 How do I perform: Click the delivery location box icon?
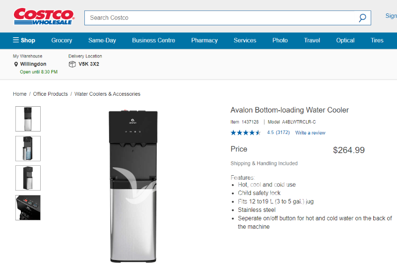click(x=72, y=64)
